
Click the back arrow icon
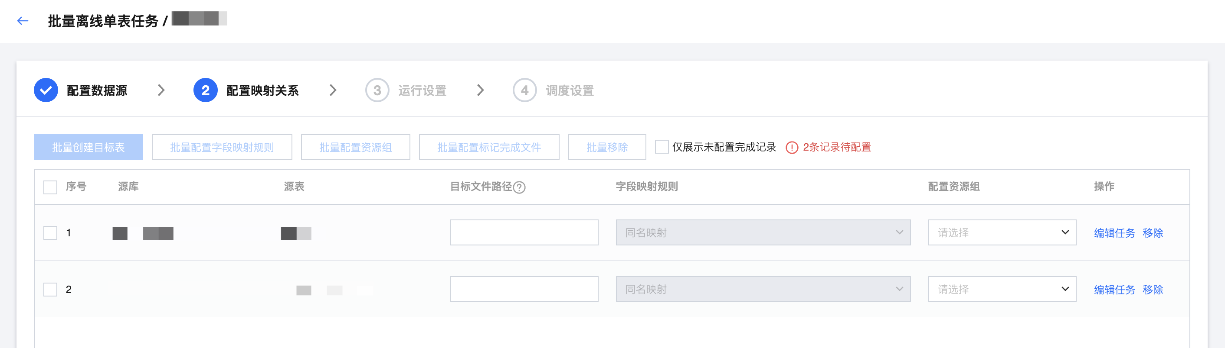[23, 21]
